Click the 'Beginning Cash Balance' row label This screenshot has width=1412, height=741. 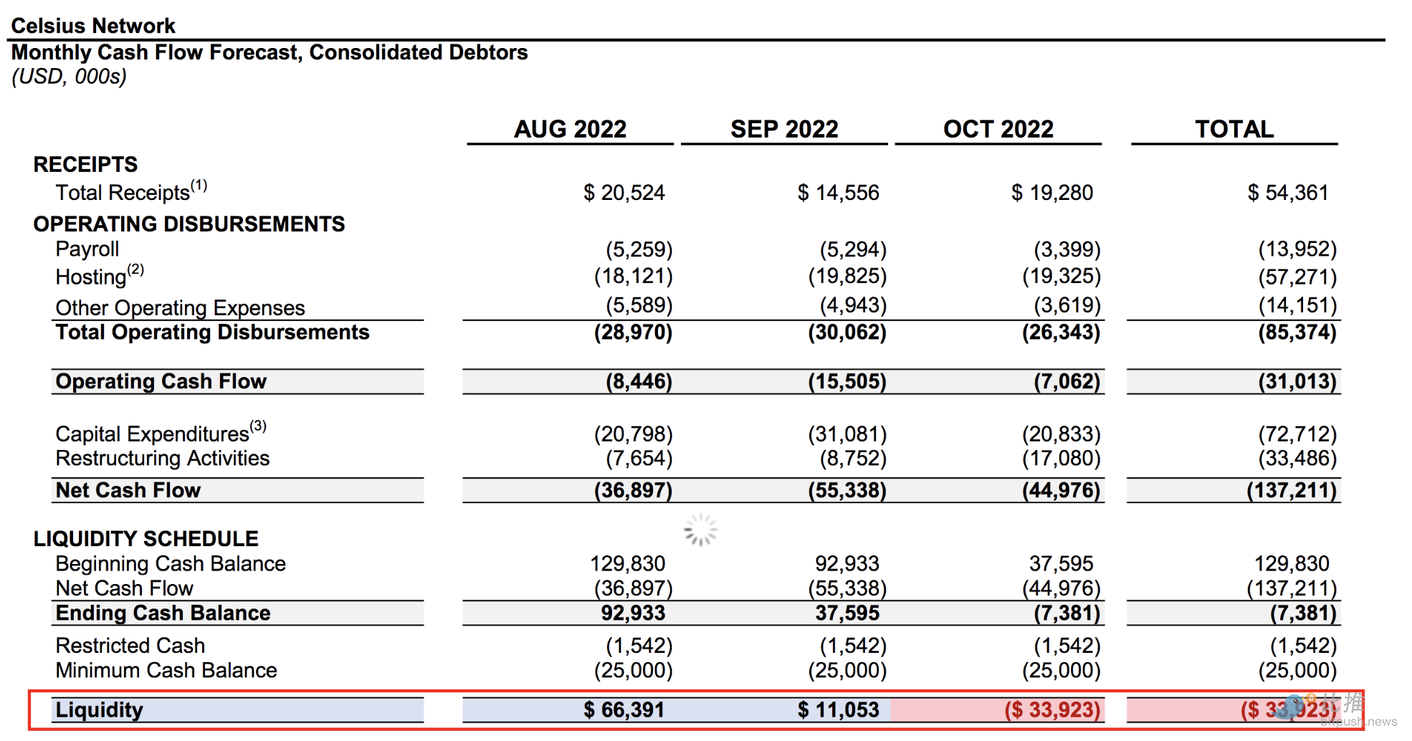(x=171, y=564)
